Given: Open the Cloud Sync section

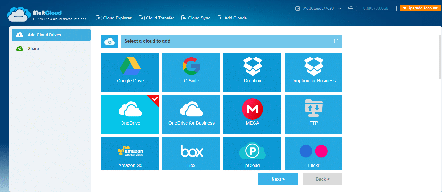Looking at the screenshot, I should click(195, 18).
